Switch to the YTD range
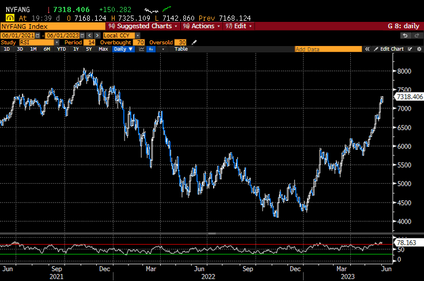 (62, 49)
